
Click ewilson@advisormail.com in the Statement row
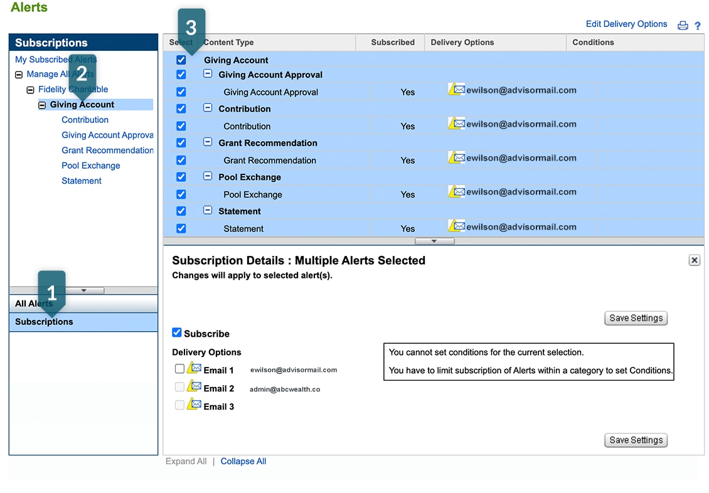coord(521,227)
